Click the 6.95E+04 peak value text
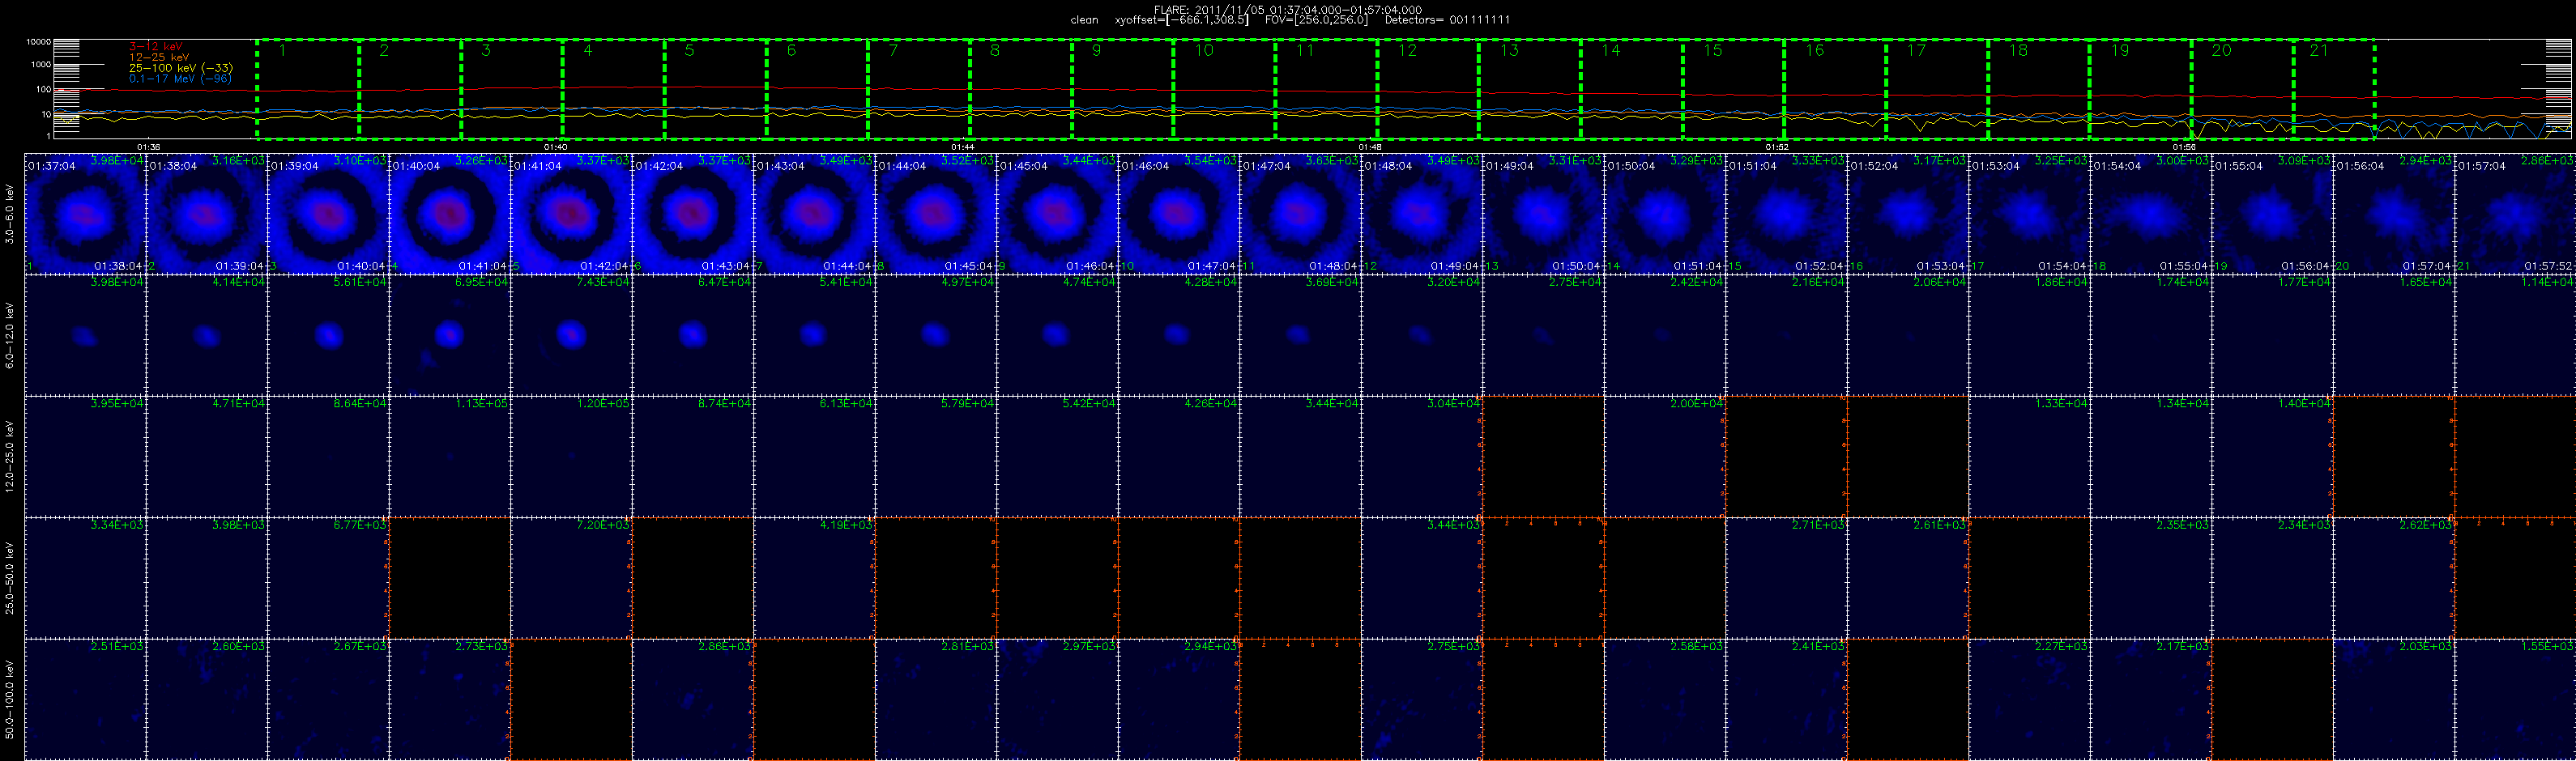The image size is (2576, 761). pos(482,282)
